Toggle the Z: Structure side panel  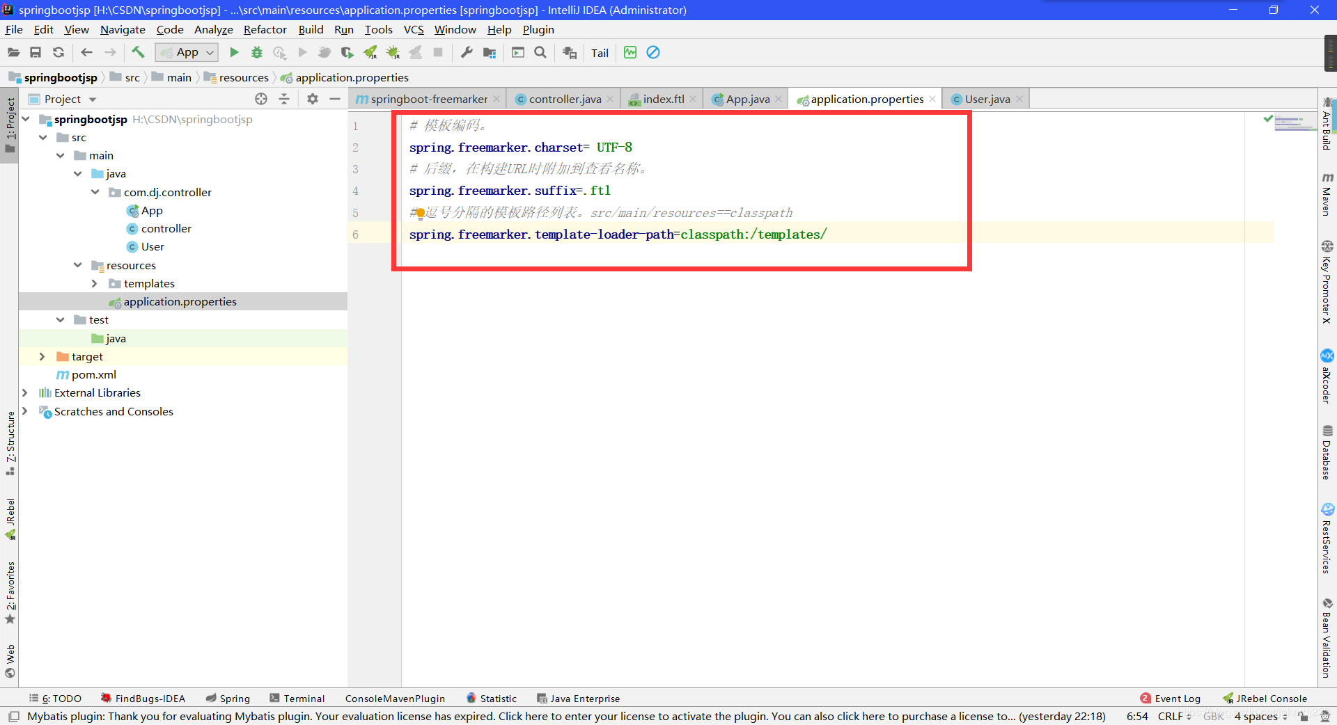10,443
